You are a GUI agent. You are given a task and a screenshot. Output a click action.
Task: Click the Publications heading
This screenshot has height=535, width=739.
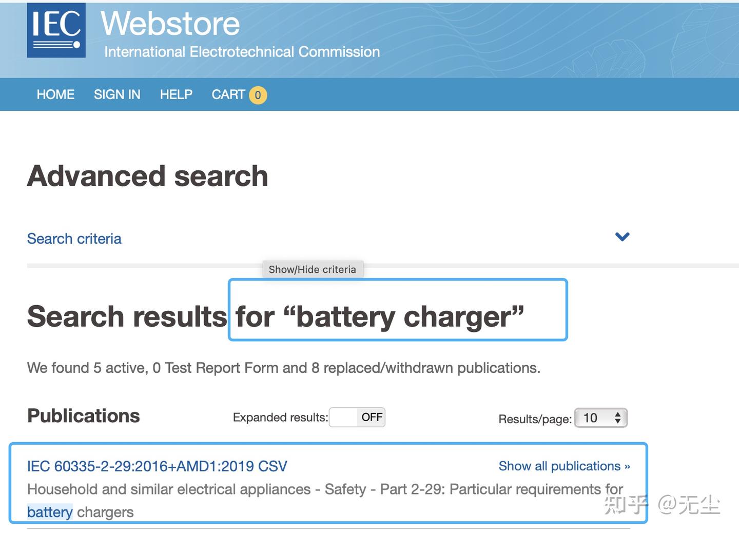click(x=84, y=415)
